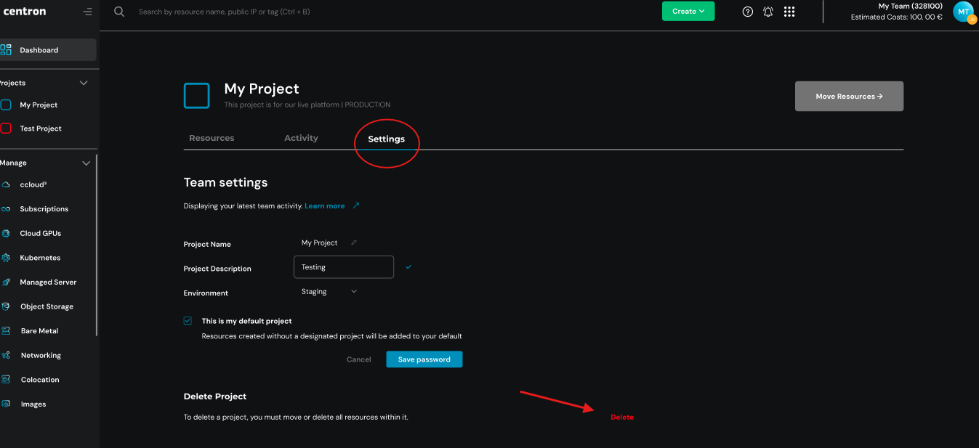Image resolution: width=979 pixels, height=448 pixels.
Task: Confirm the Project Description with the checkmark
Action: (x=408, y=266)
